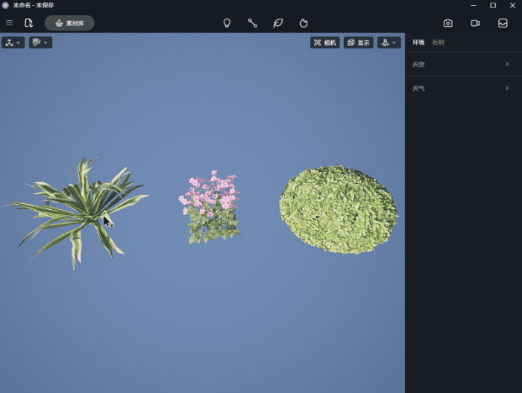The height and width of the screenshot is (393, 522).
Task: Switch to the 环境 tab
Action: coord(418,42)
